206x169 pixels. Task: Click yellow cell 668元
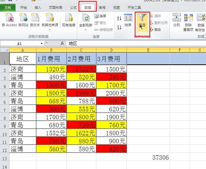tap(51, 101)
